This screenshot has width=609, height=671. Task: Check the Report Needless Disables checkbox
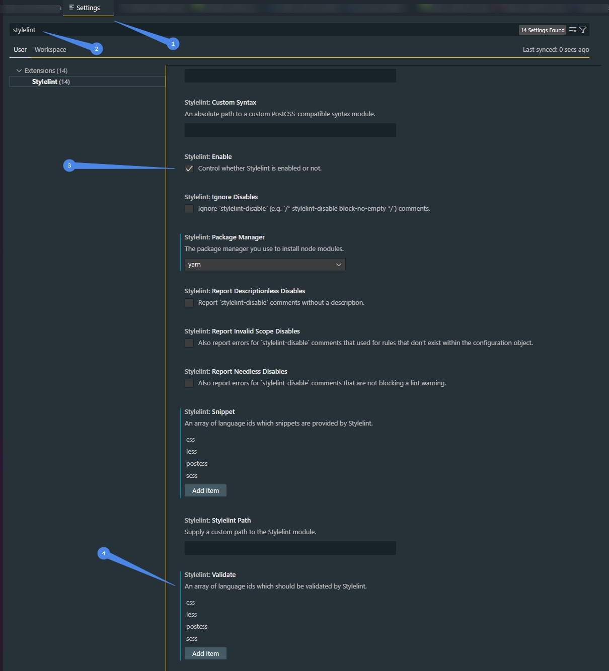point(189,383)
